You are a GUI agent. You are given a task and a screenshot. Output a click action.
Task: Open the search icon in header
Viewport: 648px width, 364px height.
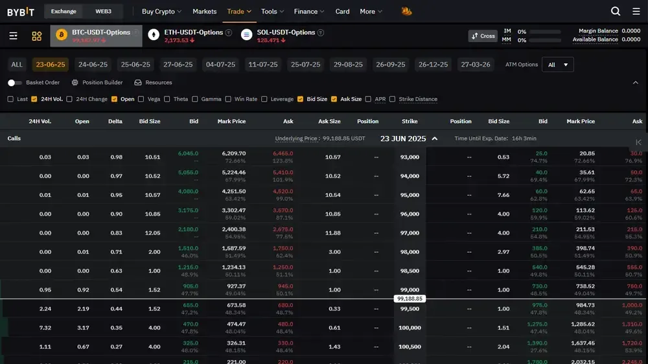pyautogui.click(x=616, y=11)
